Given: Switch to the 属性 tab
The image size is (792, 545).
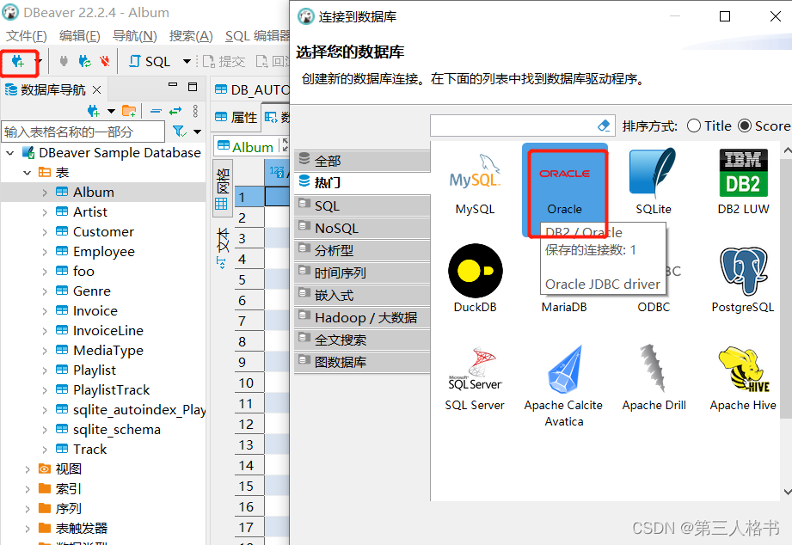Looking at the screenshot, I should pyautogui.click(x=236, y=117).
